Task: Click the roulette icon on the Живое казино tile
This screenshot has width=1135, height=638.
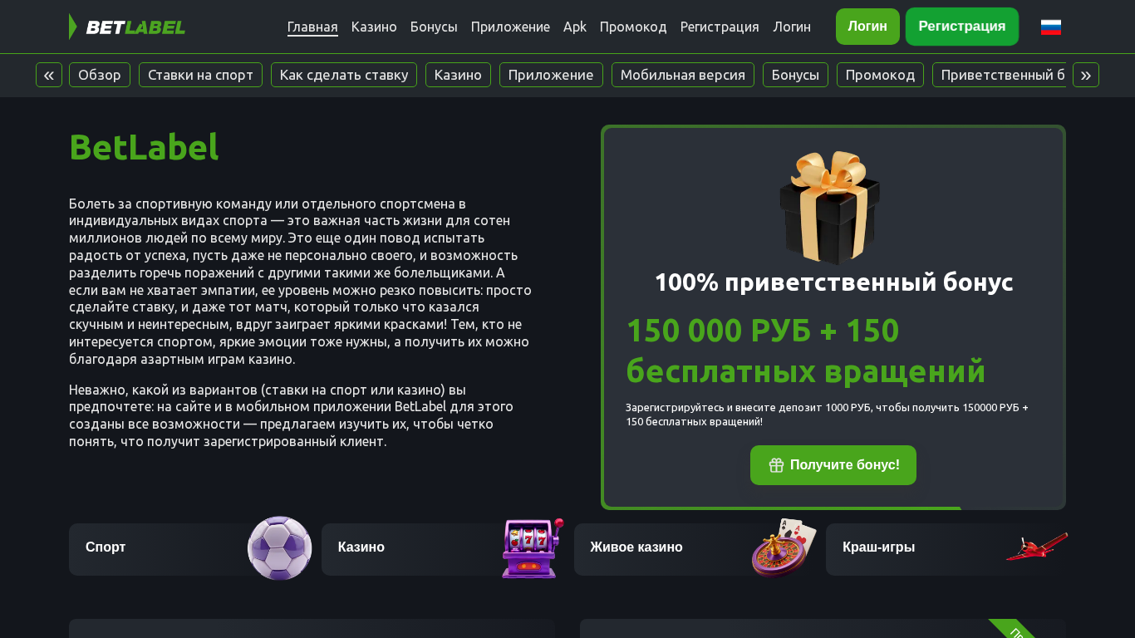Action: pyautogui.click(x=784, y=547)
